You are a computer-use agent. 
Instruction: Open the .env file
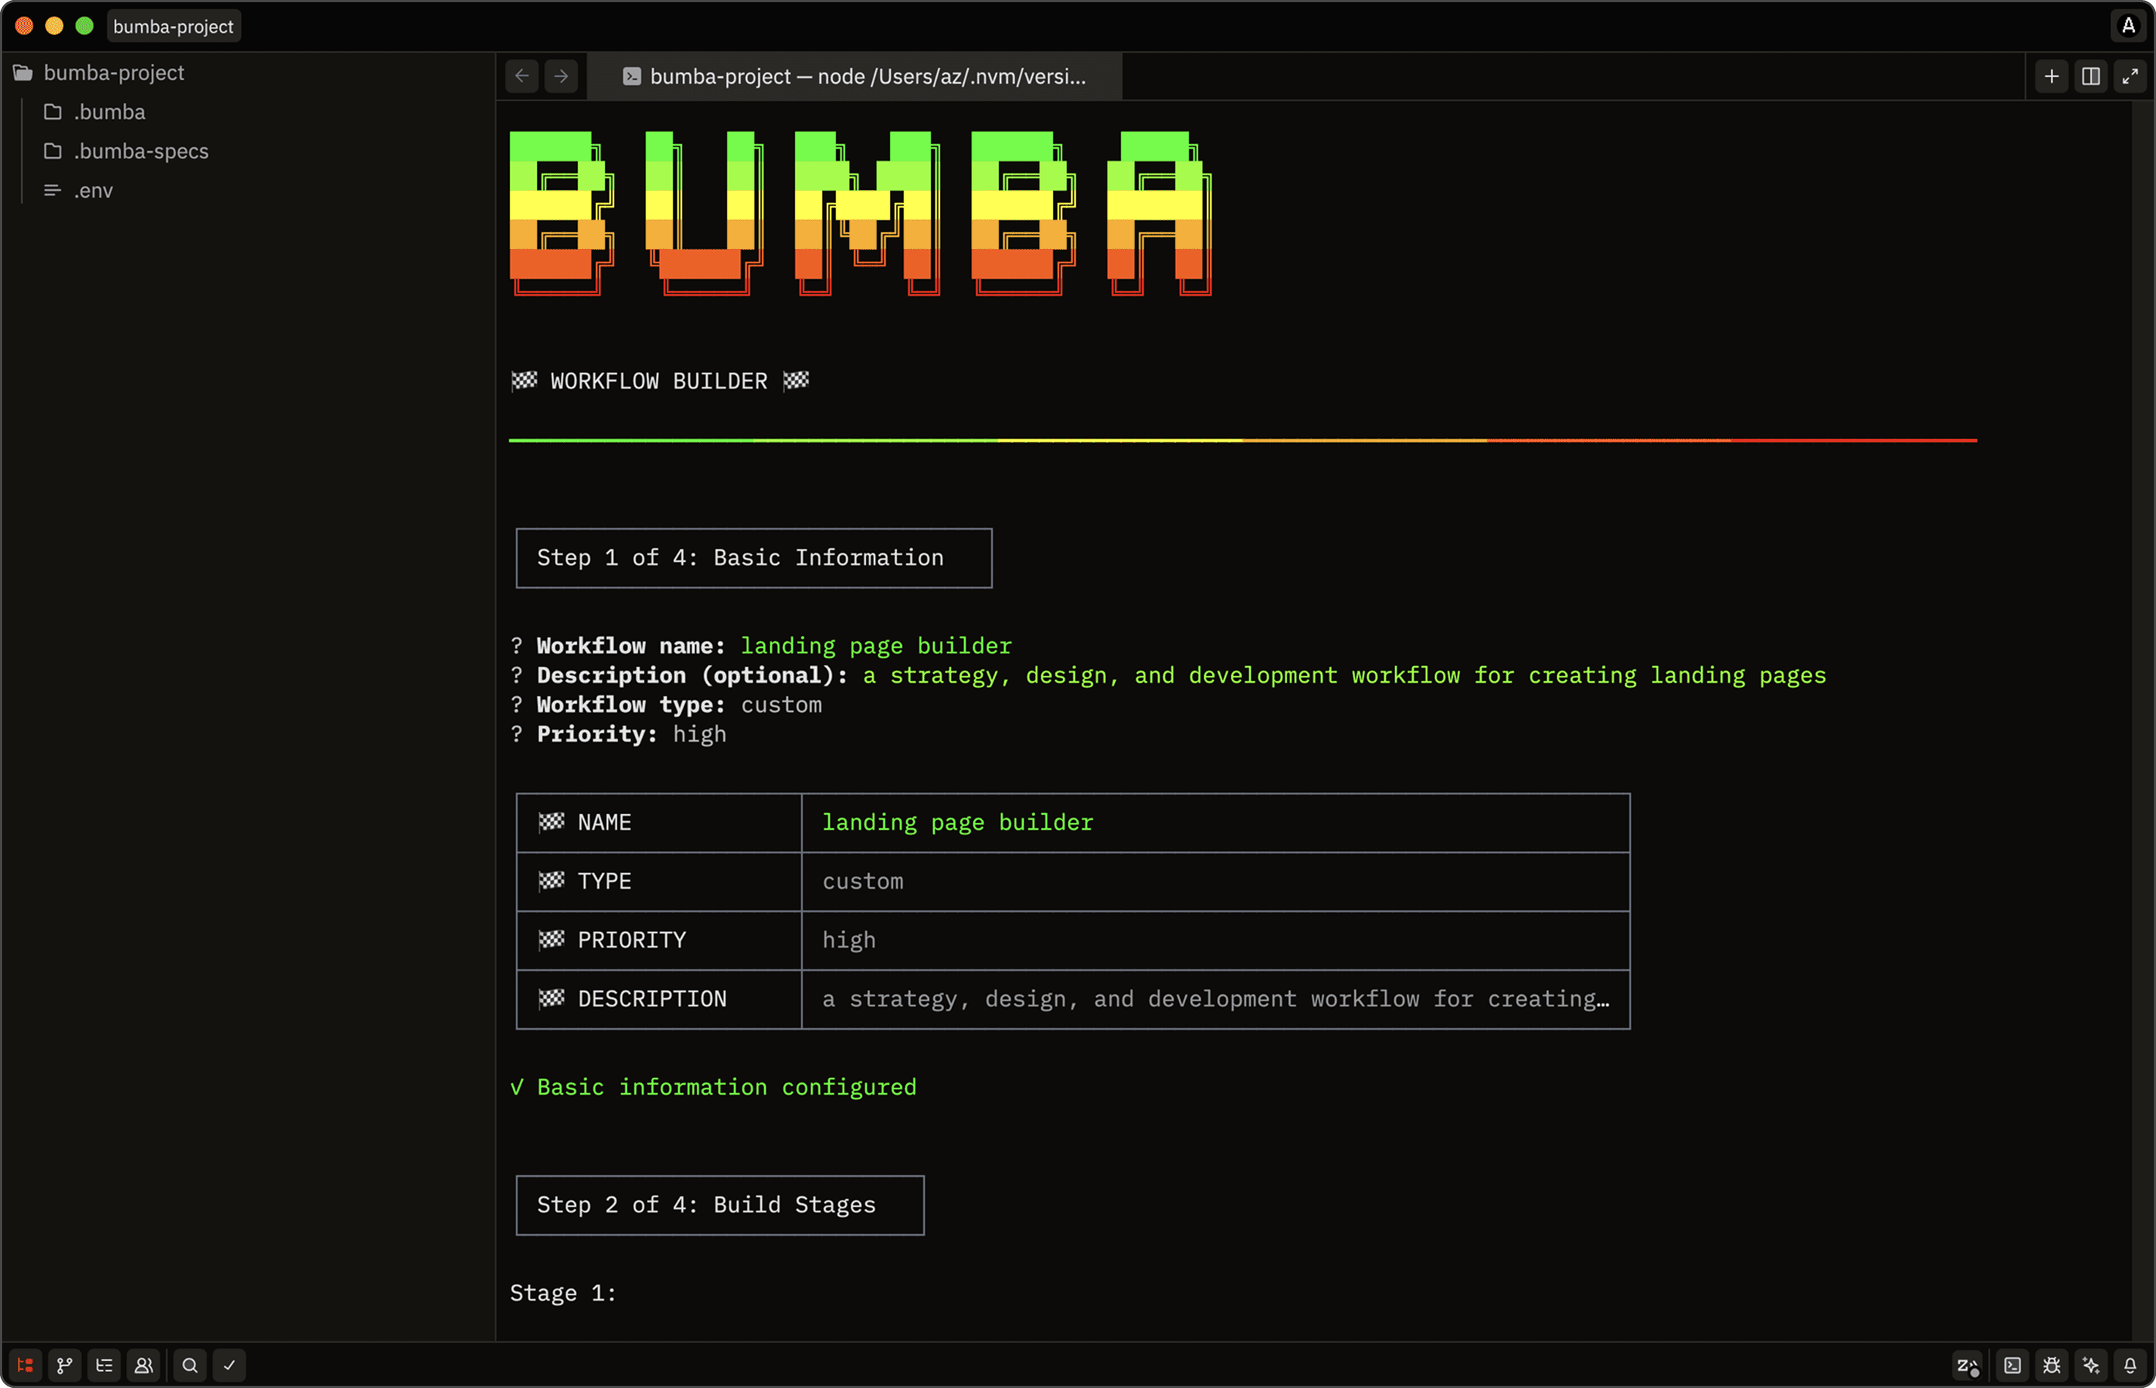94,190
